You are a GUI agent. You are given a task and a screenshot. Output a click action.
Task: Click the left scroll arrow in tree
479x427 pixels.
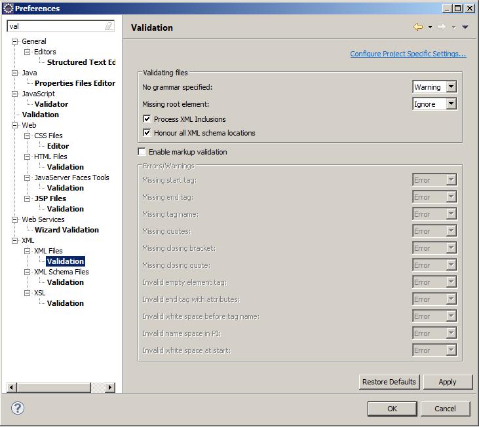point(12,388)
